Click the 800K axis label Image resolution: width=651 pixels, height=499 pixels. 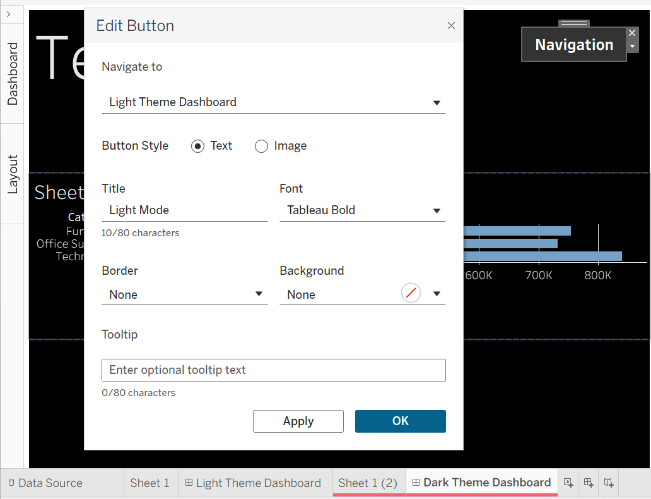598,275
